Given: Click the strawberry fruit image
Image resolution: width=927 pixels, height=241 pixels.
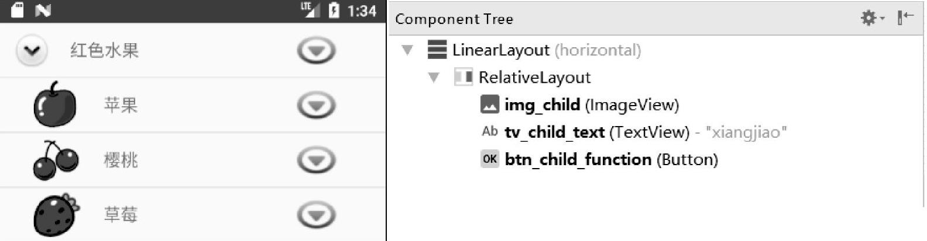Looking at the screenshot, I should [56, 214].
